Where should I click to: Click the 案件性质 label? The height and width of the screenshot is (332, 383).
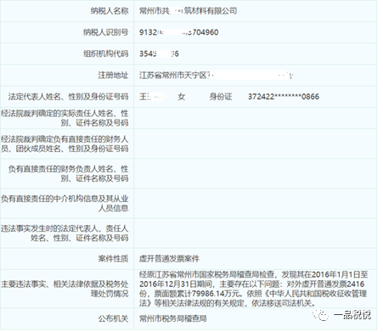click(x=113, y=258)
